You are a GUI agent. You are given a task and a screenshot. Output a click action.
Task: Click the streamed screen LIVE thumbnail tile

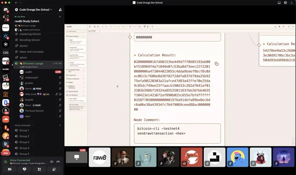(77, 157)
